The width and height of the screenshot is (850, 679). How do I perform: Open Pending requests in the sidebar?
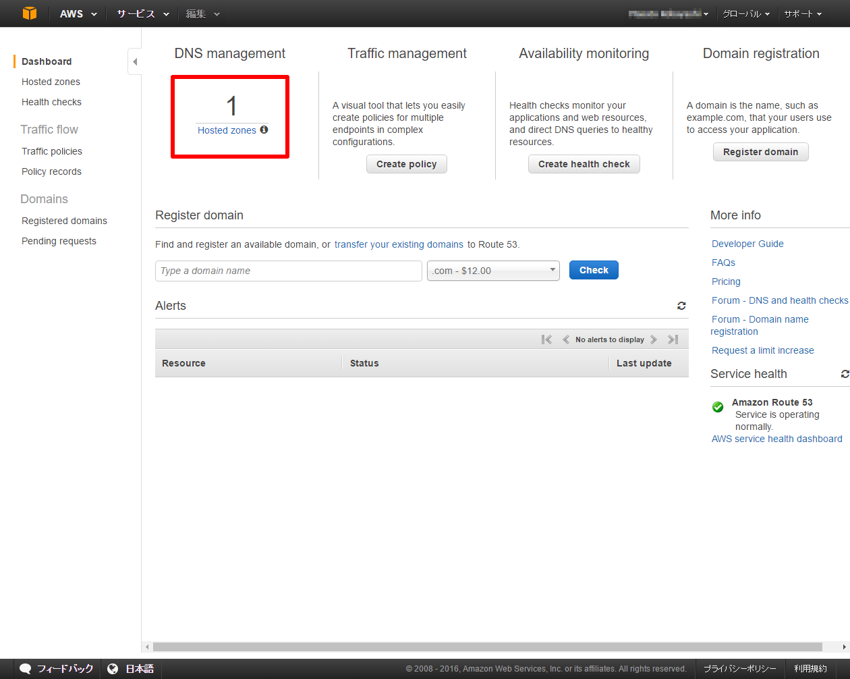(59, 241)
